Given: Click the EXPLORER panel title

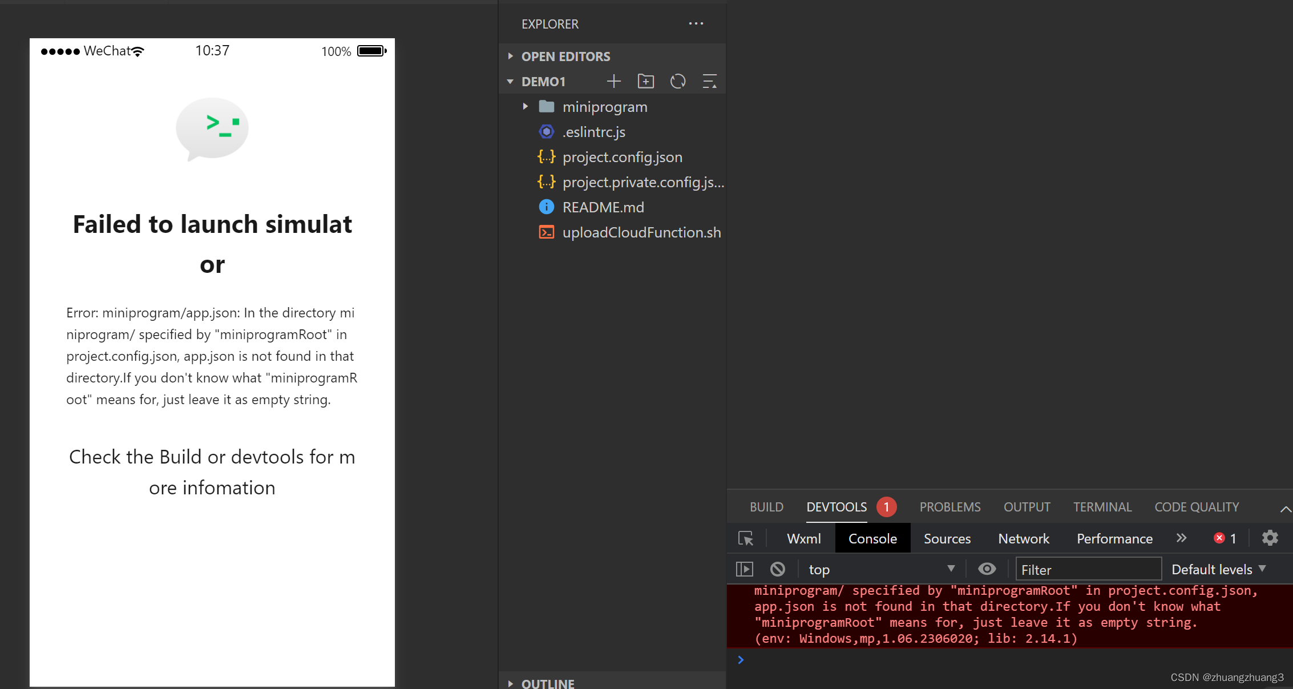Looking at the screenshot, I should point(549,24).
